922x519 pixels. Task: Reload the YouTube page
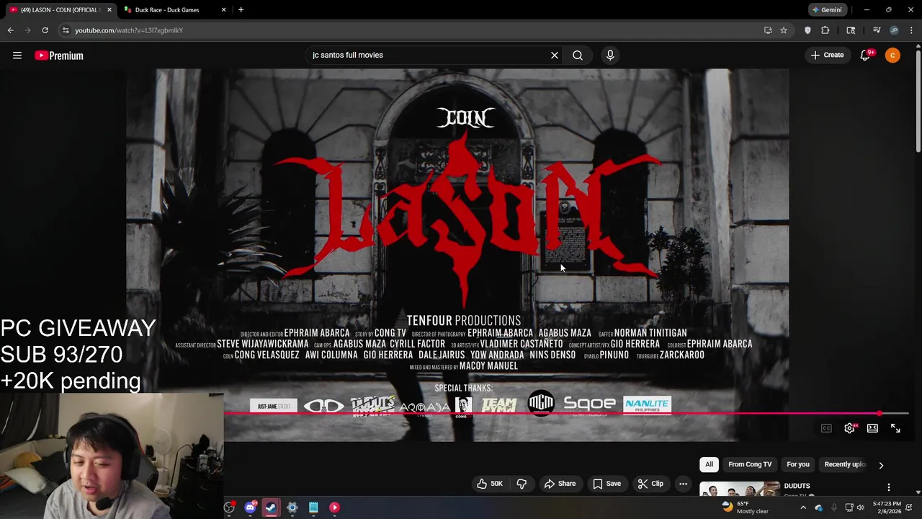pyautogui.click(x=45, y=30)
